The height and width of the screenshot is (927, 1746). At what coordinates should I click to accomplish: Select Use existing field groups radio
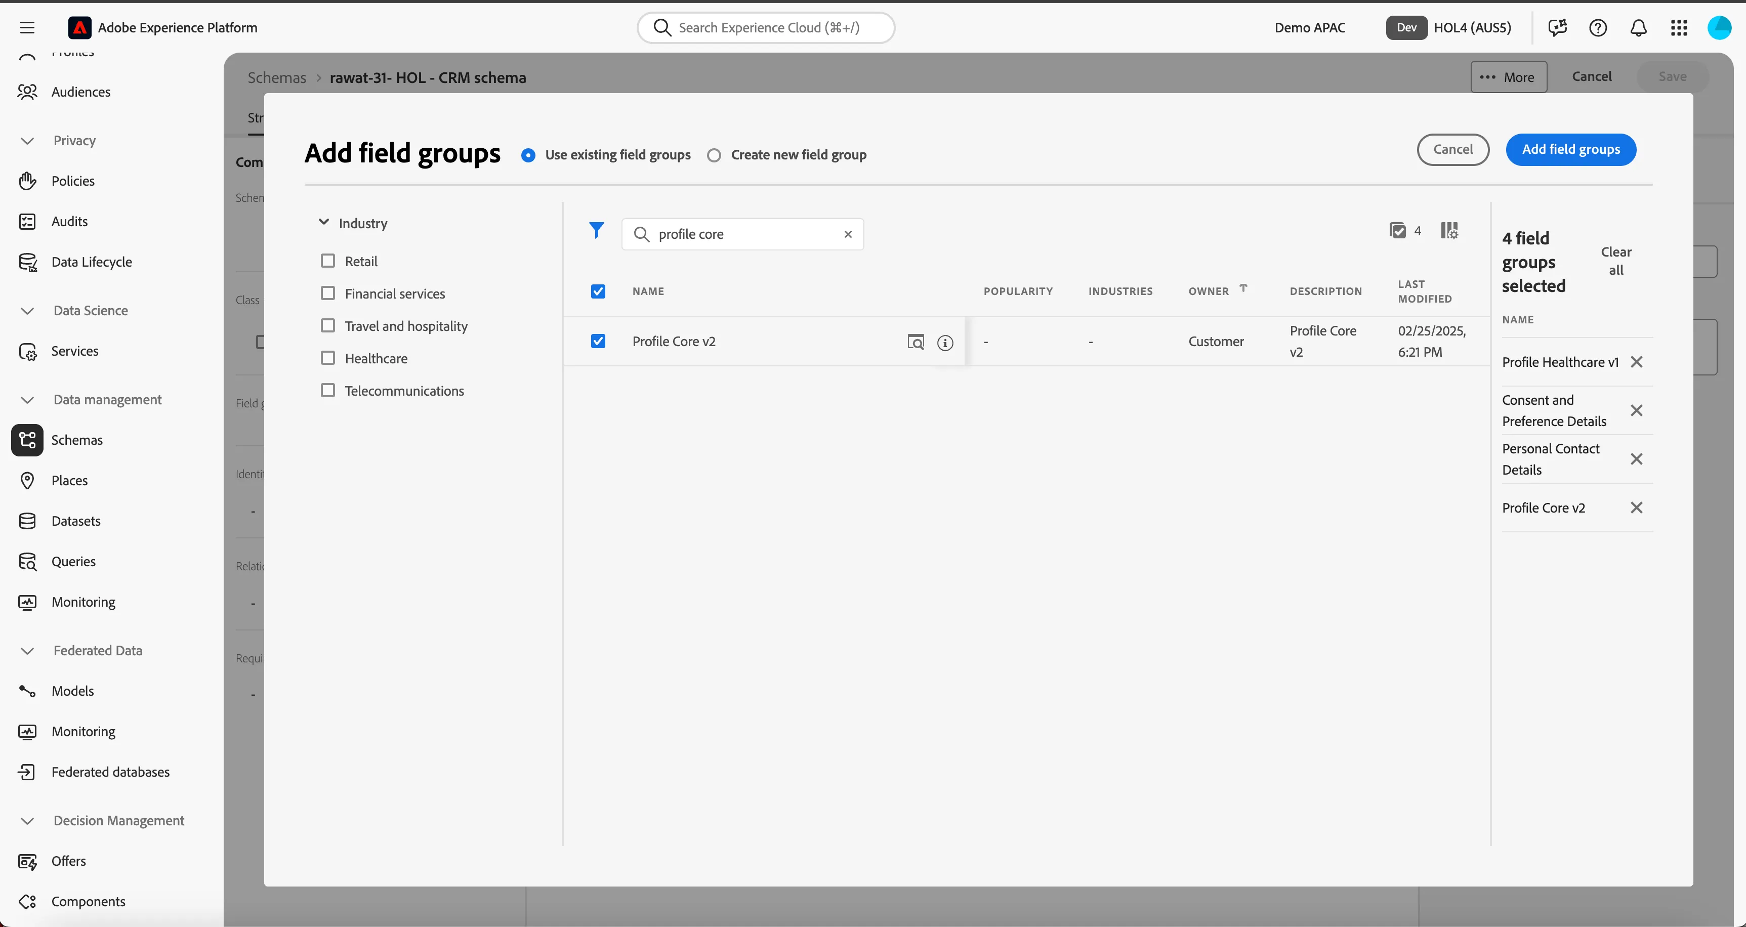click(x=528, y=155)
